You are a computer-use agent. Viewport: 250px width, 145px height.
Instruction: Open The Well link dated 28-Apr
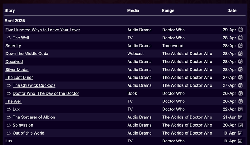pyautogui.click(x=21, y=38)
